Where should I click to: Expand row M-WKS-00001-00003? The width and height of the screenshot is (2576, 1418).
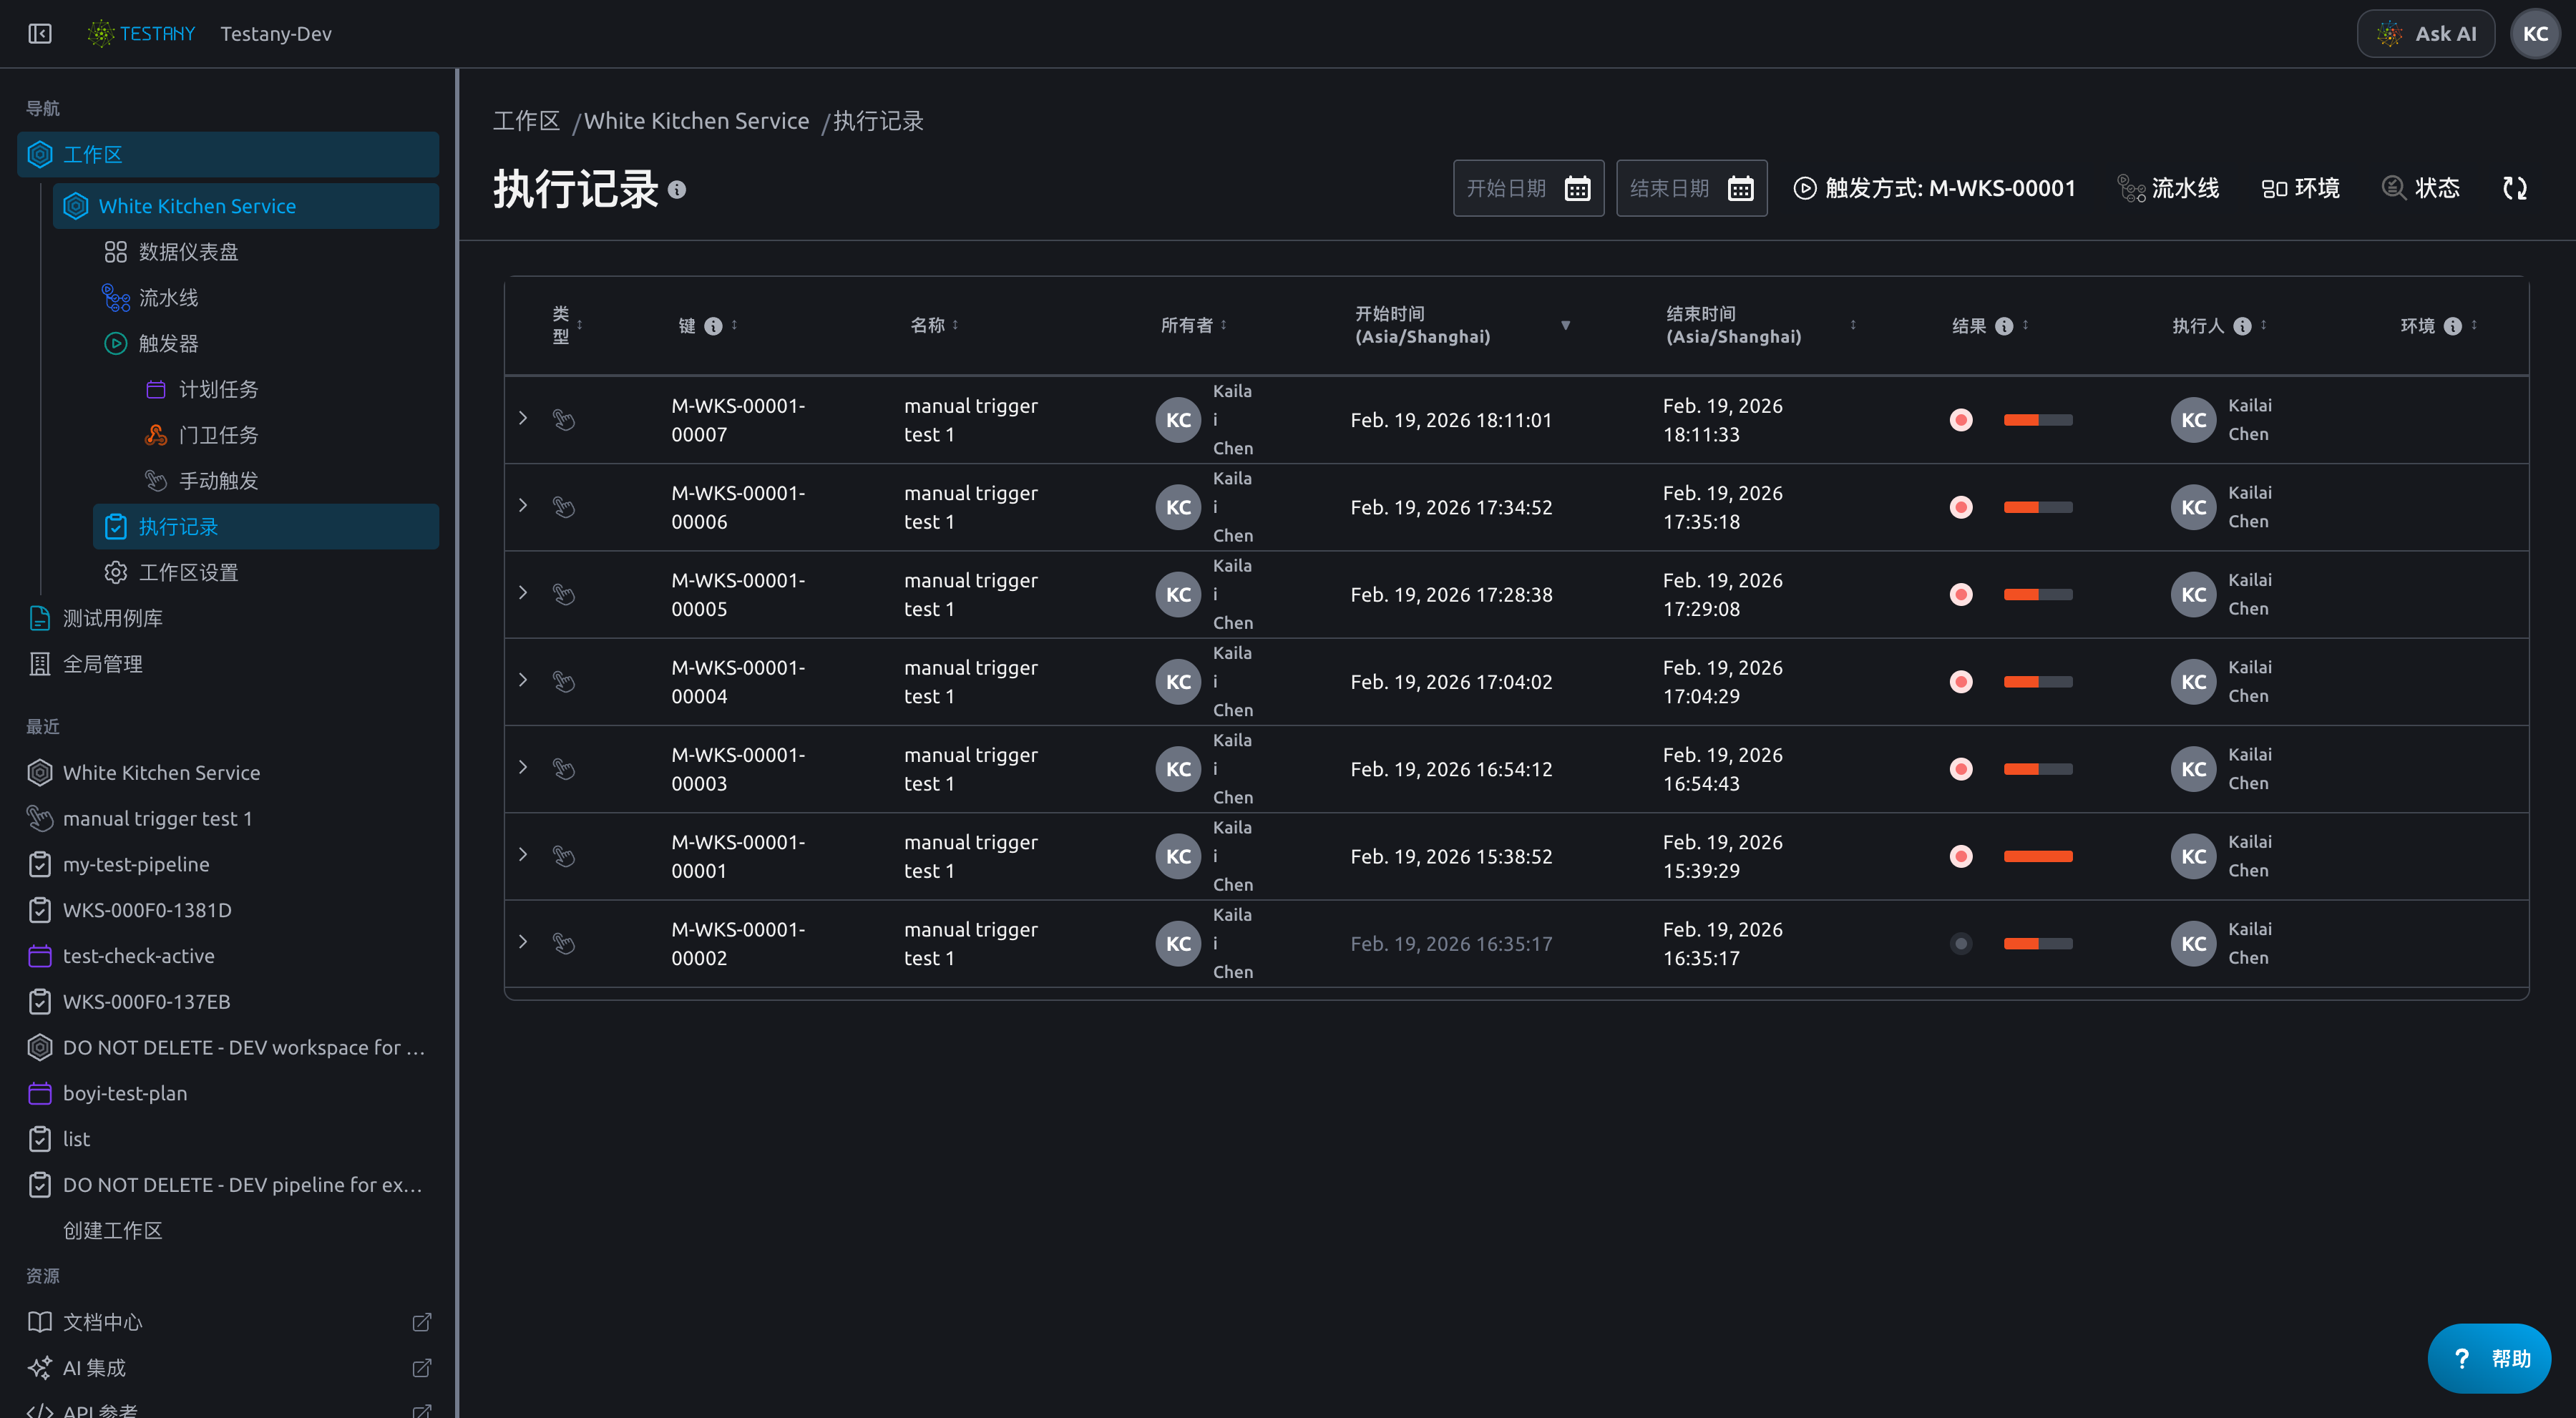click(523, 767)
